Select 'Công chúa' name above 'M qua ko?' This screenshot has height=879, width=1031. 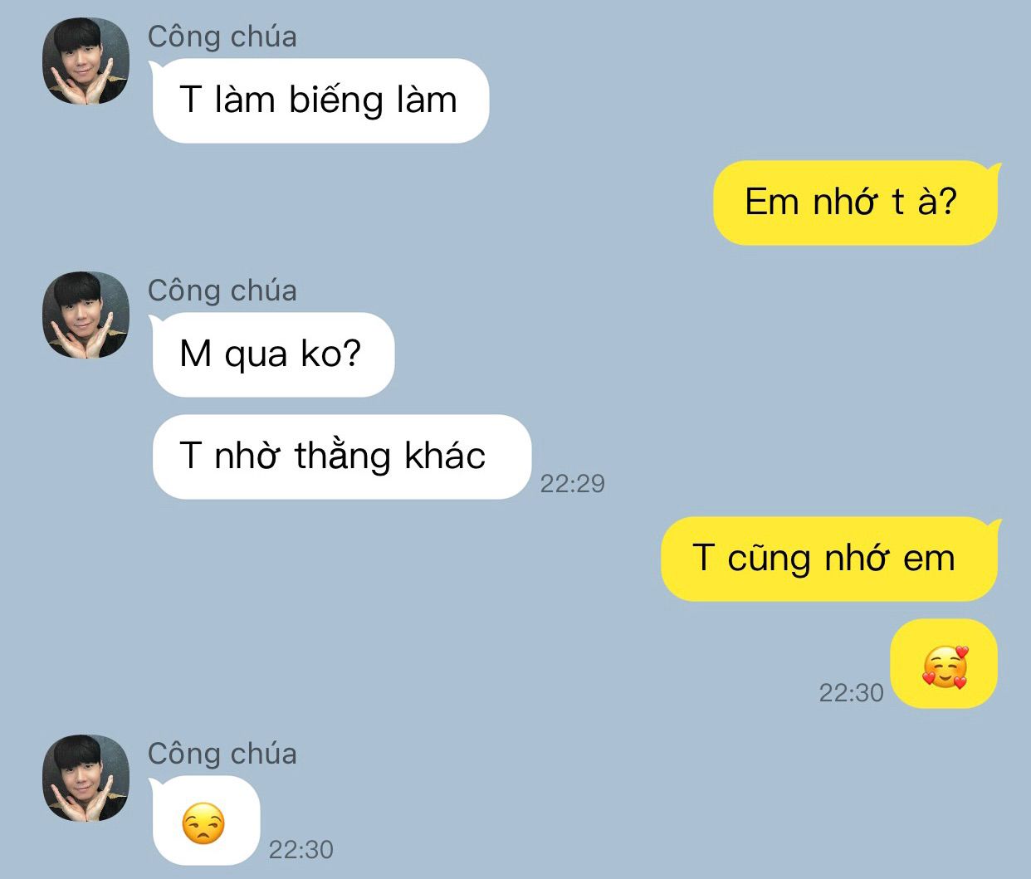pyautogui.click(x=222, y=291)
